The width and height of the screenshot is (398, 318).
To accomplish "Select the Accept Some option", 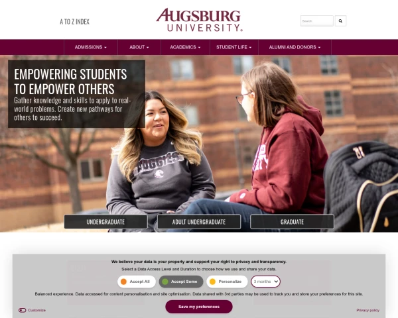I will (x=181, y=282).
